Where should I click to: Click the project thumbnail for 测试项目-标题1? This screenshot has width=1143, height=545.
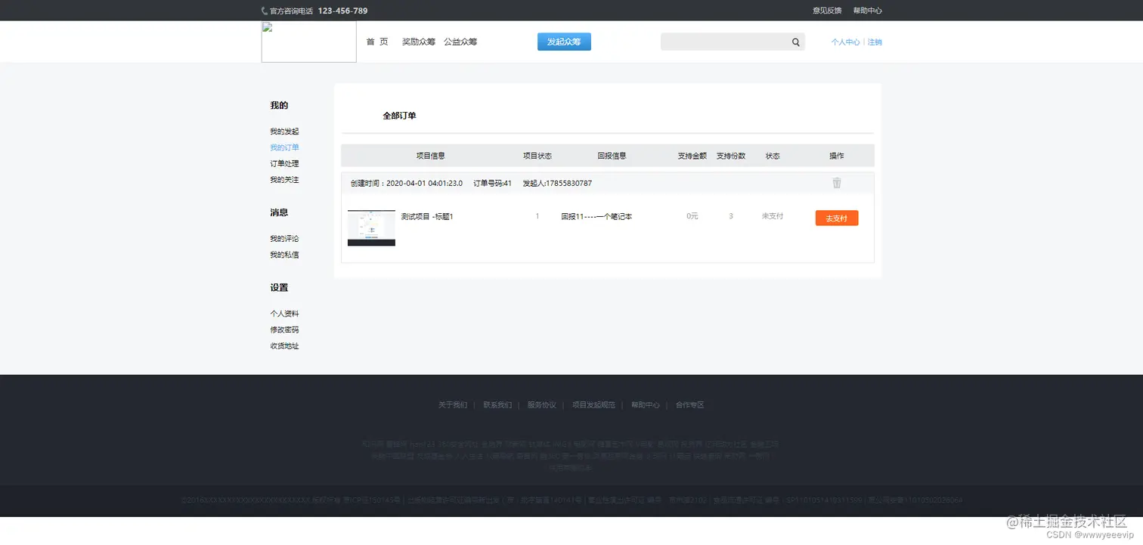point(370,228)
